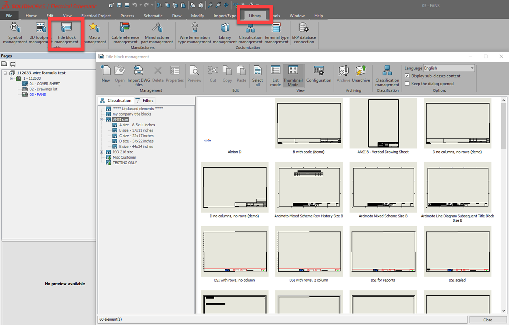Viewport: 509px width, 325px height.
Task: Select page 03 - FANS
Action: point(37,95)
